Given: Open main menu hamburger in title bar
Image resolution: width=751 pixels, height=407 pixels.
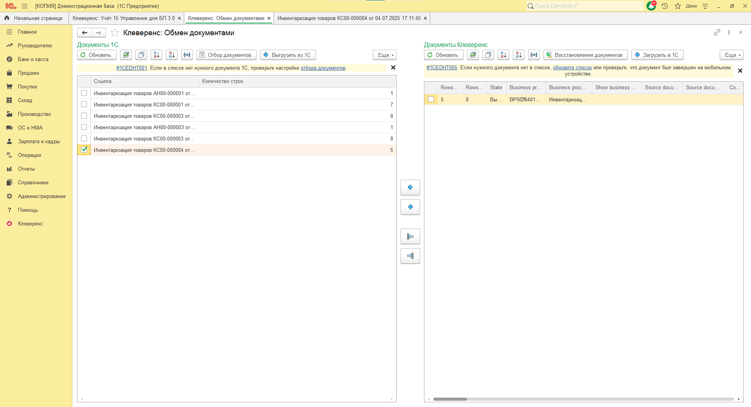Looking at the screenshot, I should 25,6.
